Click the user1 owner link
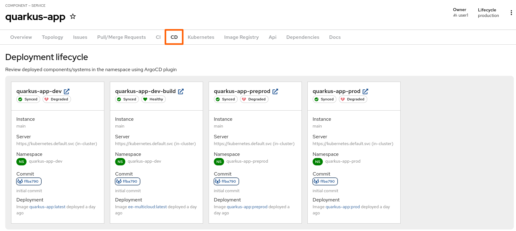This screenshot has width=516, height=231. 463,15
